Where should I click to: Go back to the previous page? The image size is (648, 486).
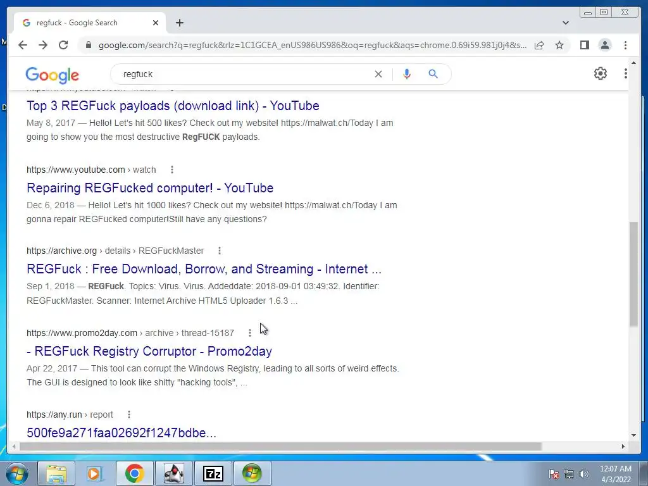pos(23,45)
